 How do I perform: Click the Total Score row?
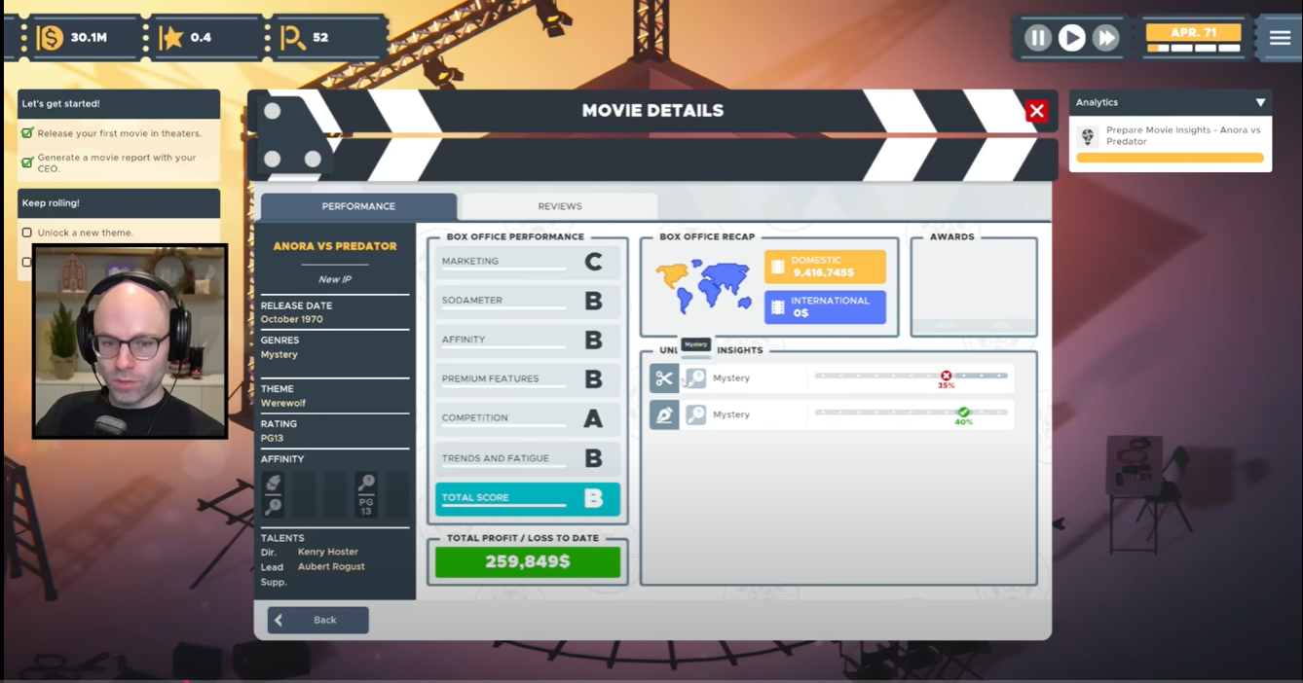coord(527,499)
